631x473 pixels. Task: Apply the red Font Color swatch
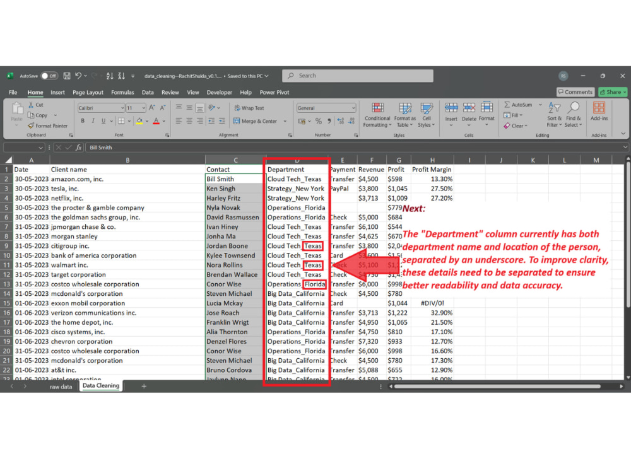point(156,121)
